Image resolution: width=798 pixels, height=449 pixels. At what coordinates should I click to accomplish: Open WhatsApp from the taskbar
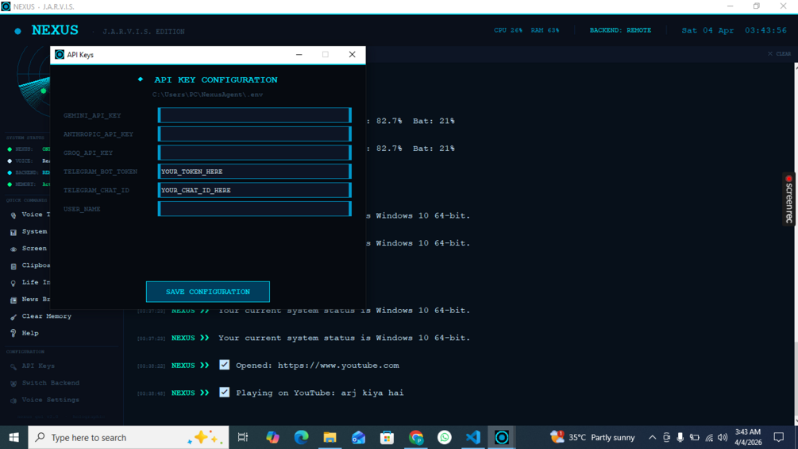pyautogui.click(x=445, y=437)
